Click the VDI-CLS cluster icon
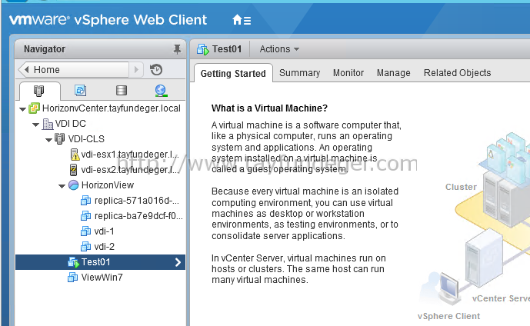The height and width of the screenshot is (326, 530). (x=60, y=139)
